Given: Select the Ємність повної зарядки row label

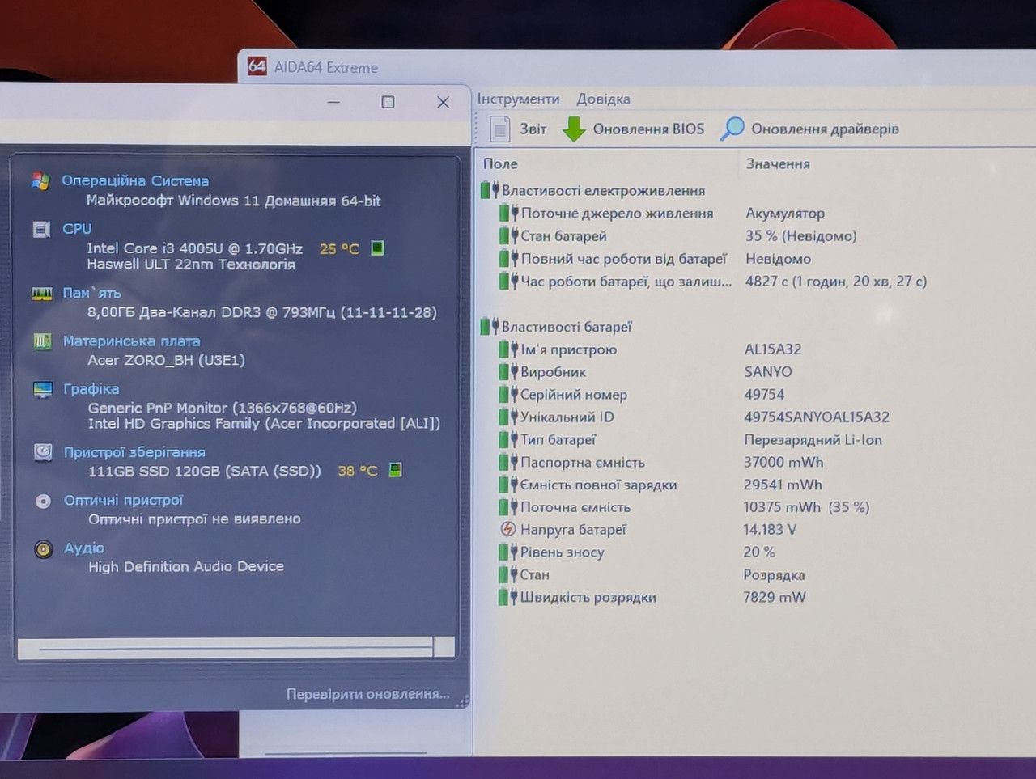Looking at the screenshot, I should point(598,485).
